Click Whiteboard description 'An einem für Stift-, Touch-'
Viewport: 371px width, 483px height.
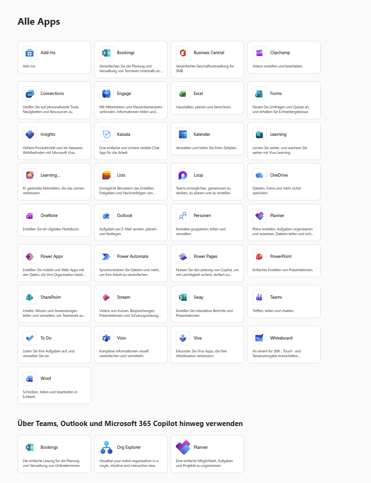click(x=277, y=354)
